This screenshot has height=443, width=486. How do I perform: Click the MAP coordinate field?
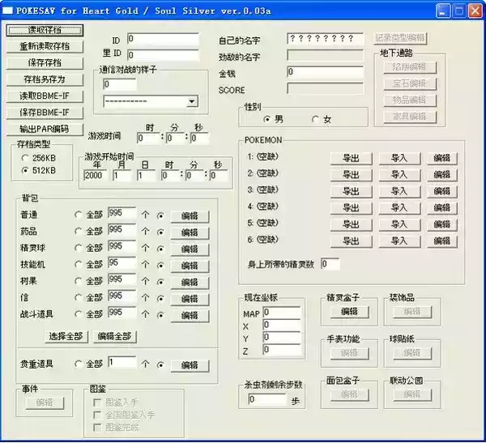pos(282,313)
